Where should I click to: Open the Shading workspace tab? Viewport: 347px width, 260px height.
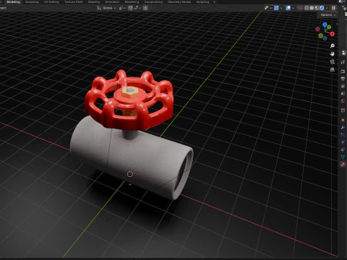coord(94,2)
